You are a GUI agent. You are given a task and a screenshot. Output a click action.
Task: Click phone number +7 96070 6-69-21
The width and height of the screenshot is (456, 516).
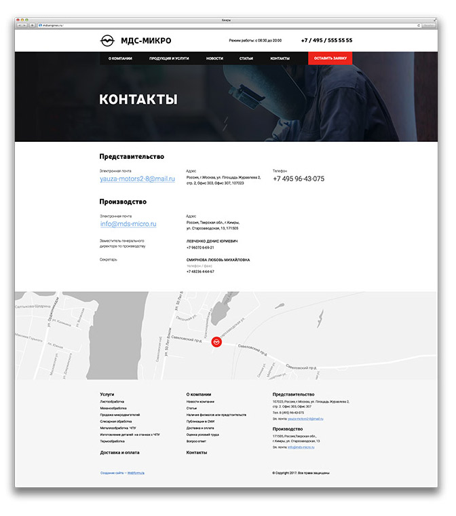coord(200,247)
